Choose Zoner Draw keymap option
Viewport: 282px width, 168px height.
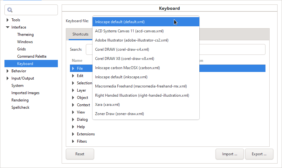(x=146, y=114)
